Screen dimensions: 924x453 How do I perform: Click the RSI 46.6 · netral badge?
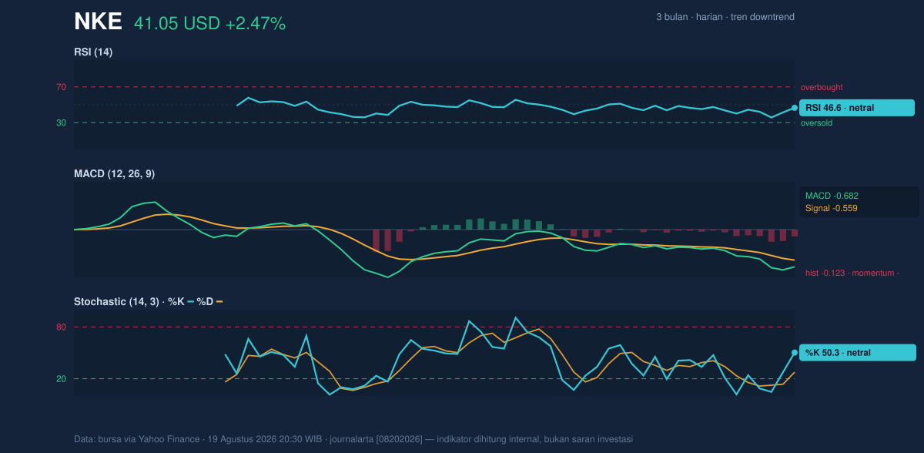857,108
